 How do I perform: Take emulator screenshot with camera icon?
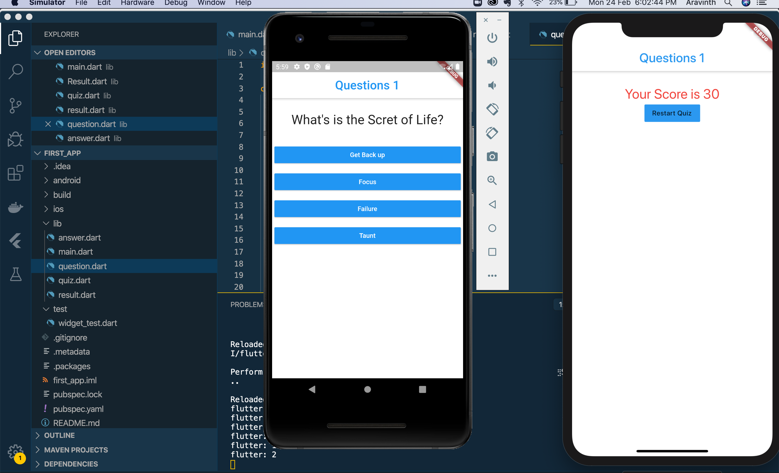(x=492, y=156)
